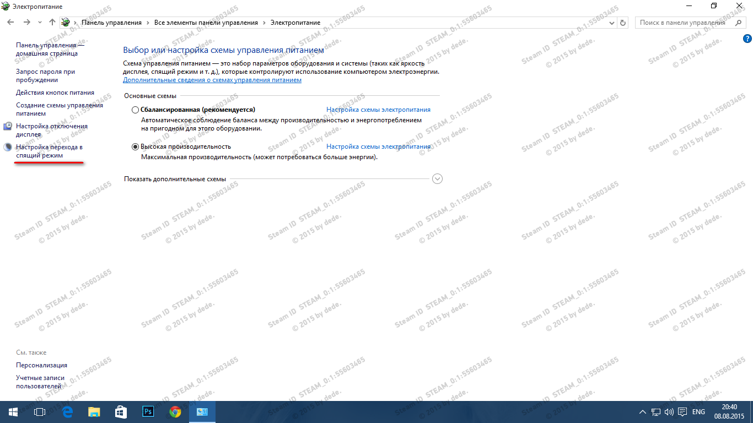This screenshot has width=753, height=423.
Task: Click the search magnifier icon
Action: tap(739, 23)
